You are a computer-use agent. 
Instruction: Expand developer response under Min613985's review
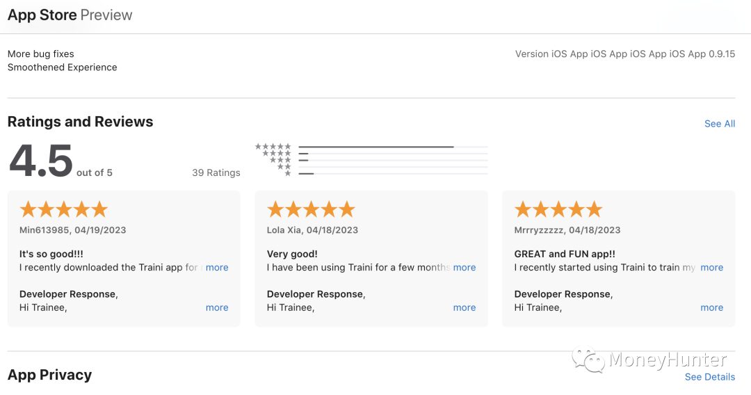pos(217,307)
